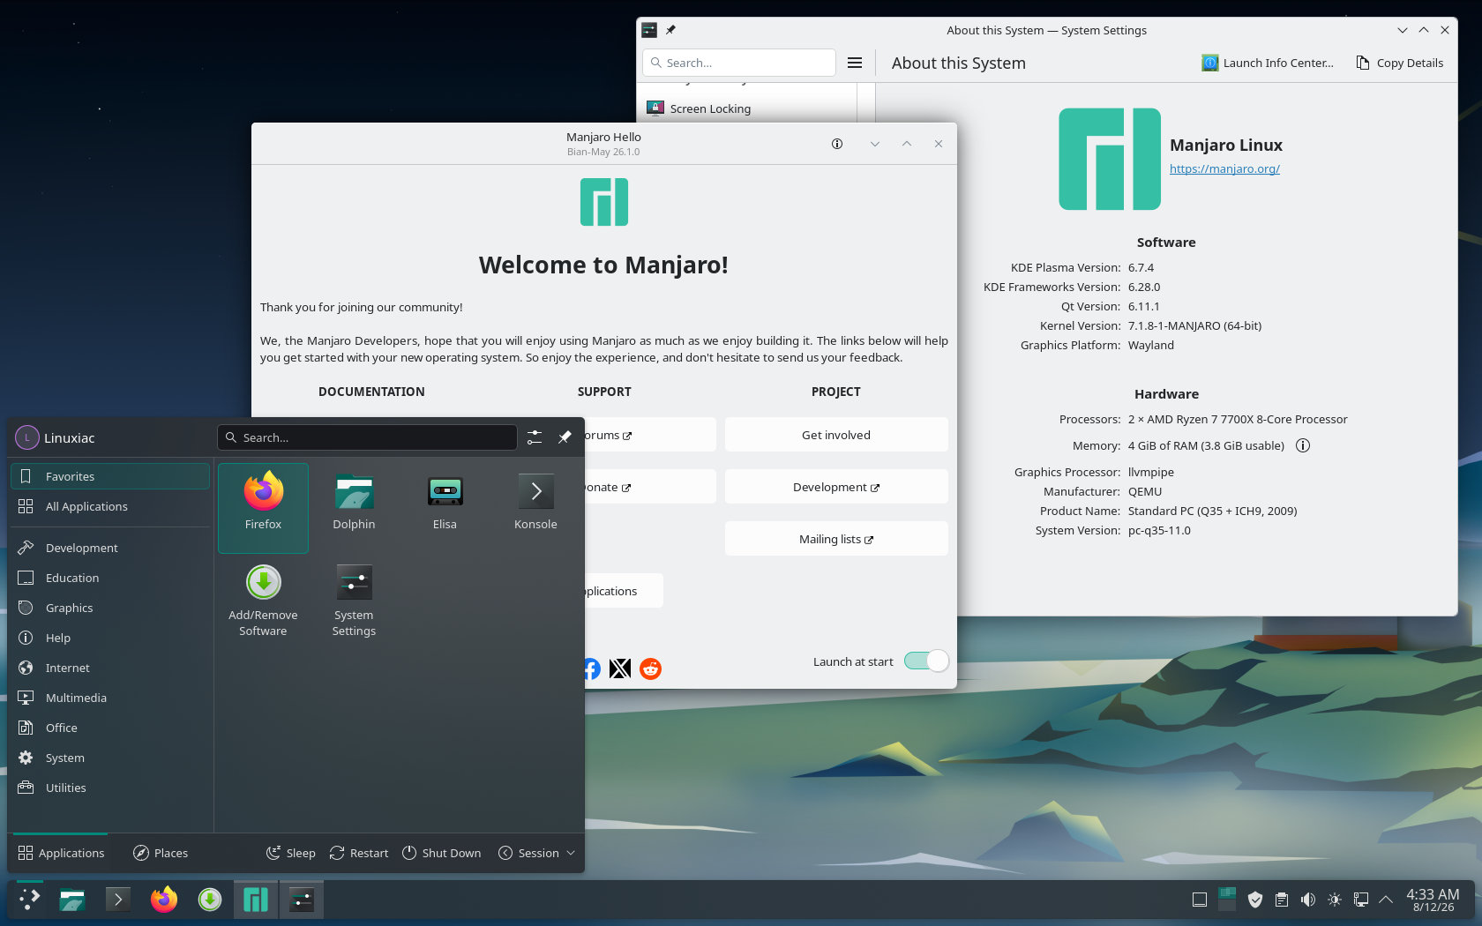
Task: Open the X social icon in Manjaro Hello
Action: pos(620,668)
